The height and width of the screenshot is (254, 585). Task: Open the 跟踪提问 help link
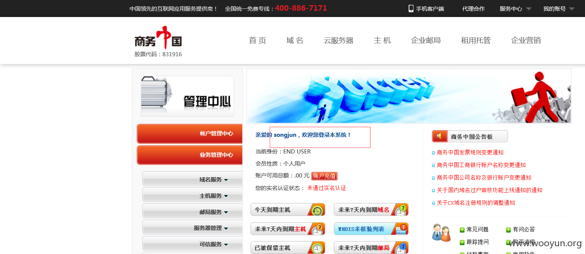point(478,242)
